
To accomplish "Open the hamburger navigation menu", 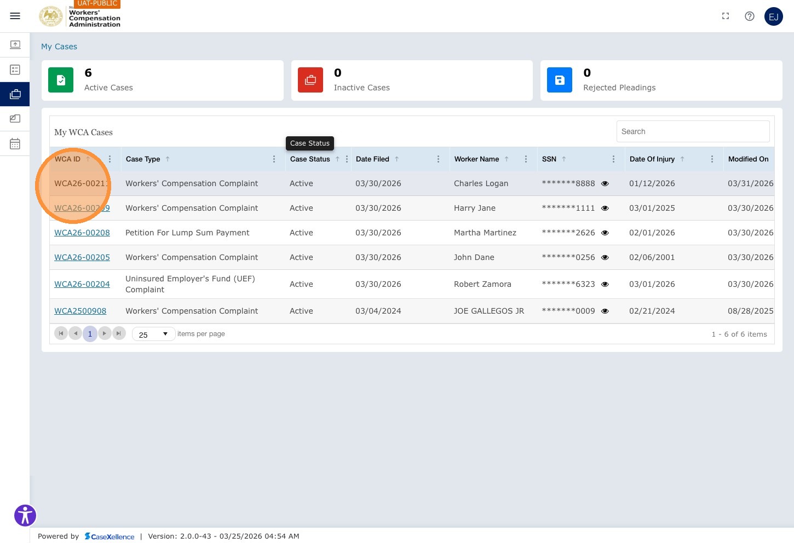I will tap(15, 16).
